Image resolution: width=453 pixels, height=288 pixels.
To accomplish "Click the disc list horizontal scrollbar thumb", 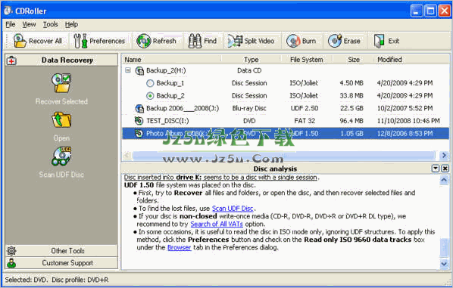I will 284,156.
